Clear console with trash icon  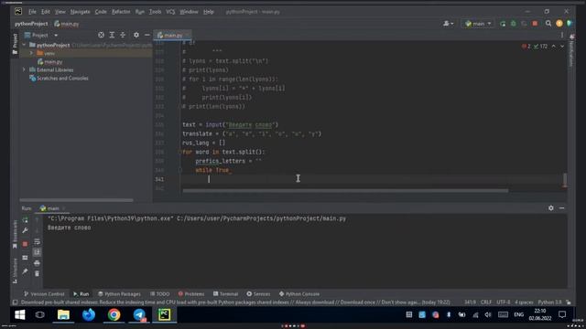click(37, 274)
